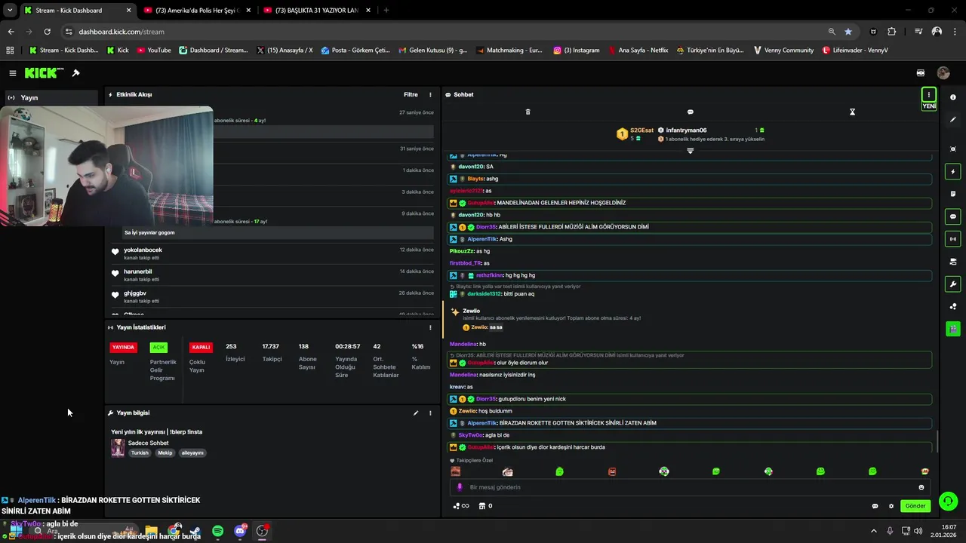966x543 pixels.
Task: Open the YouTube bookmark
Action: click(x=153, y=51)
